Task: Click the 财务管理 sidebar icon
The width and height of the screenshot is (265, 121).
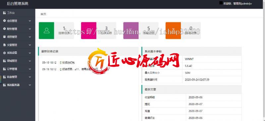Action: point(4,29)
